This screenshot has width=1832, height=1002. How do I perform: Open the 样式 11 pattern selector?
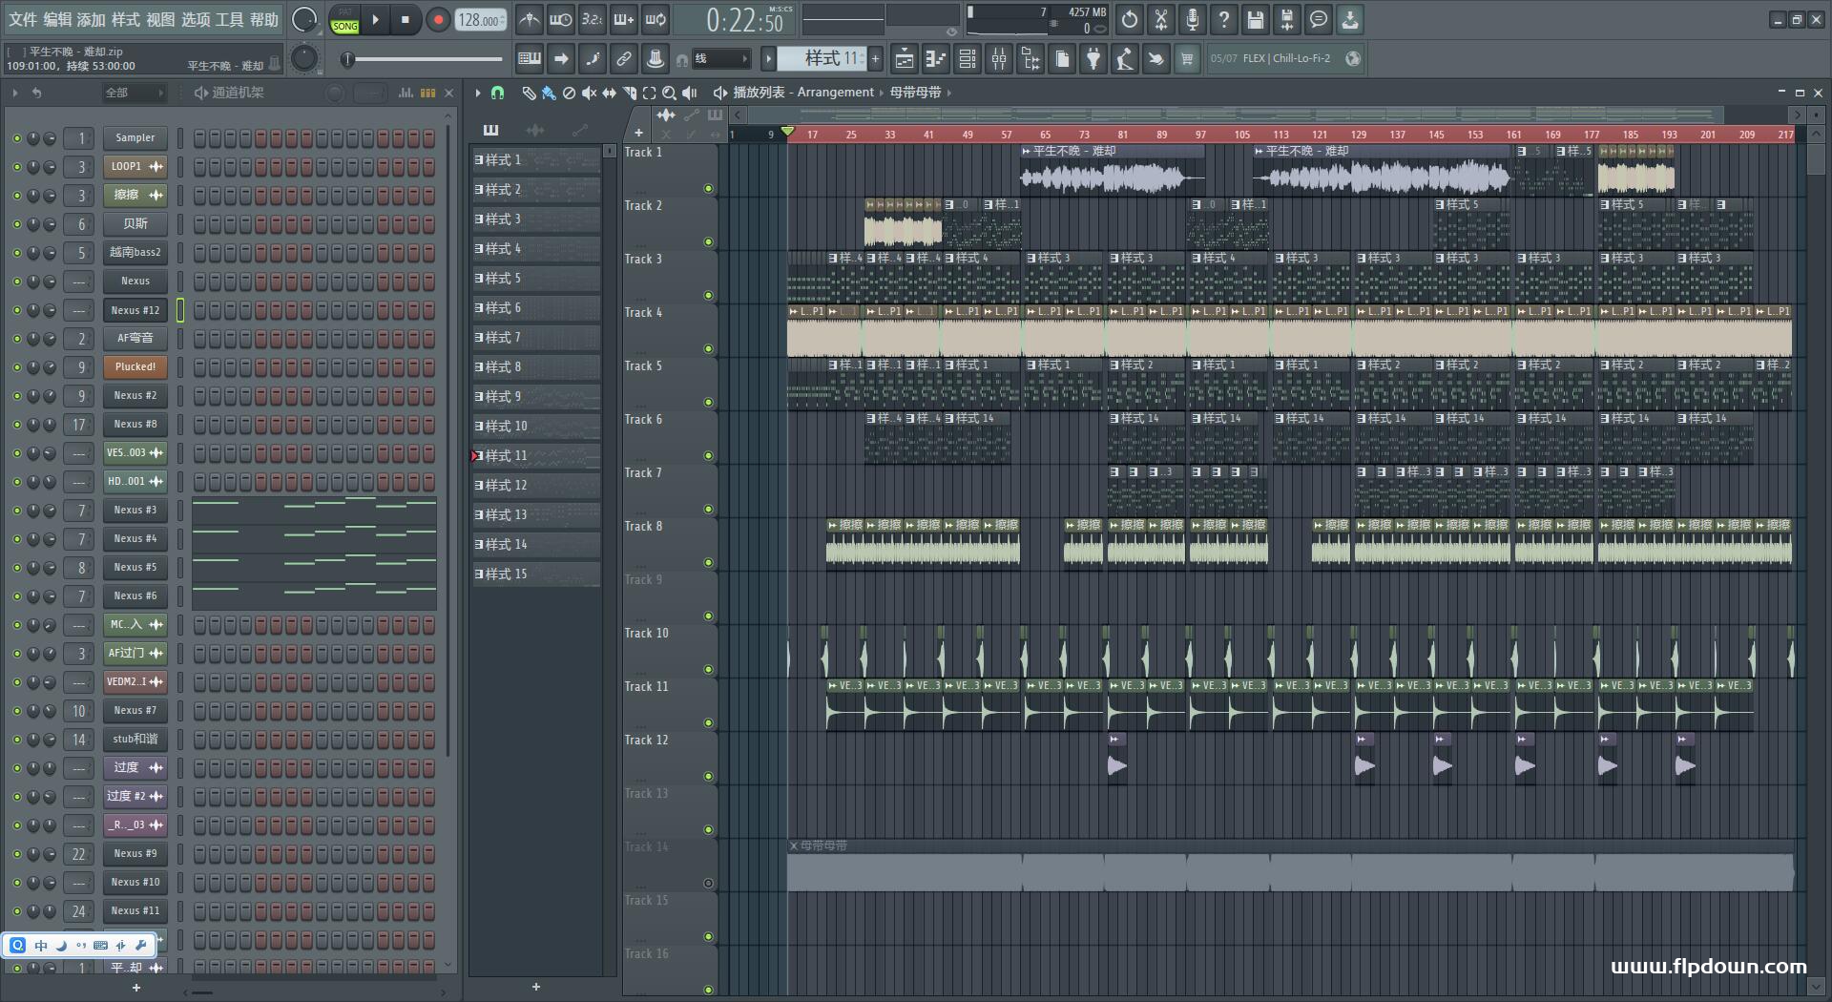point(822,59)
